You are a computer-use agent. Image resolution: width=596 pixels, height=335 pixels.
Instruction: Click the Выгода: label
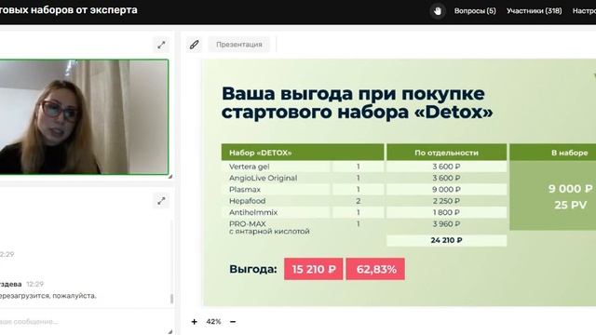click(x=253, y=269)
